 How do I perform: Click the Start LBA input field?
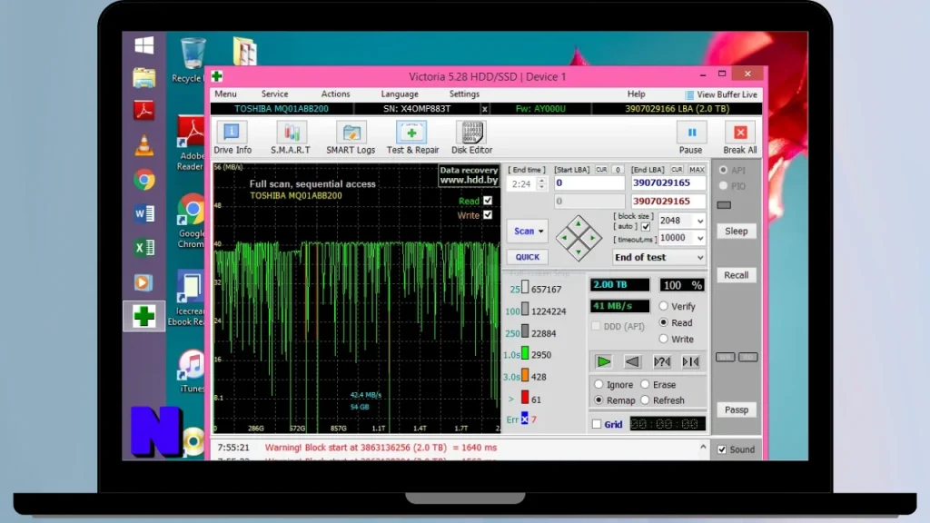pyautogui.click(x=589, y=183)
